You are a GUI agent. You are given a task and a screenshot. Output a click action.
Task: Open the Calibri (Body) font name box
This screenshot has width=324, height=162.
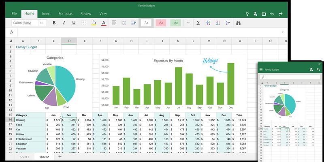(25, 23)
